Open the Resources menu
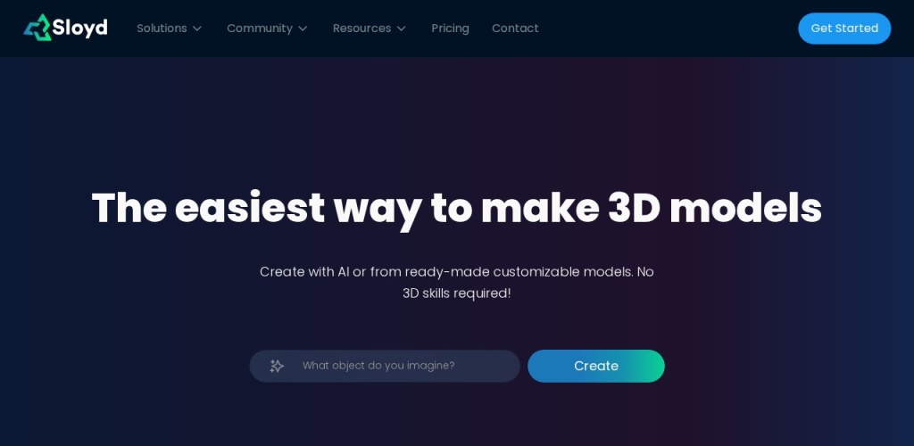Screen dimensions: 914x446 (361, 29)
